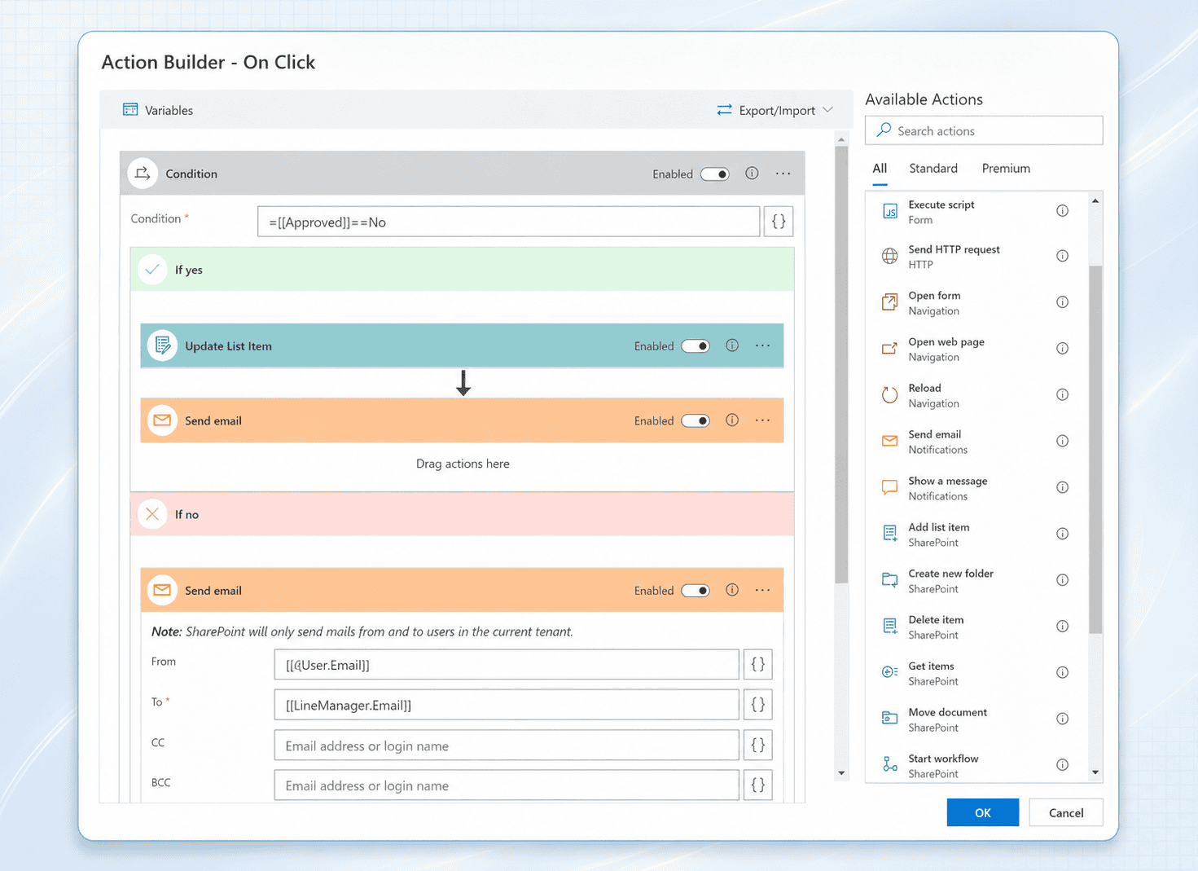Collapse Send email action under If no

pos(462,590)
